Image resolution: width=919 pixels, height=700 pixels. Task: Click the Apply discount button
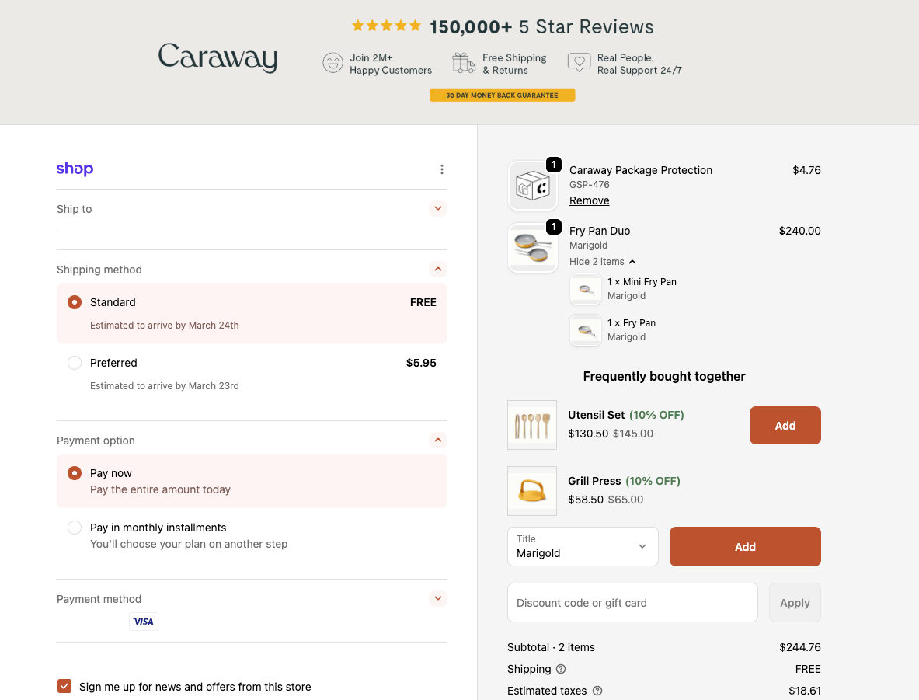coord(795,603)
